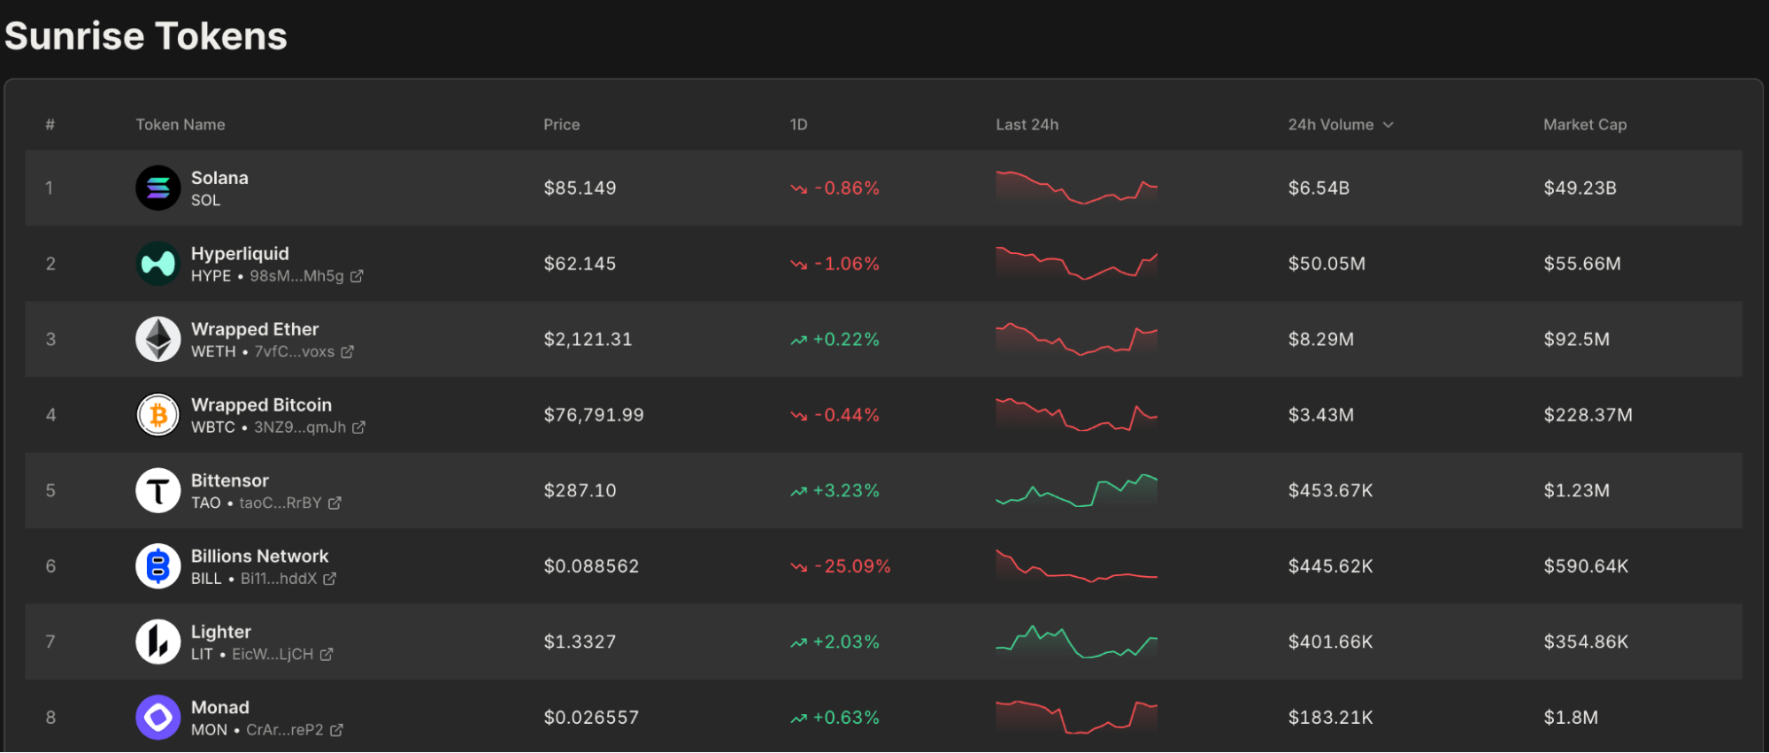
Task: Open the Wrapped Ether token name link
Action: point(255,329)
